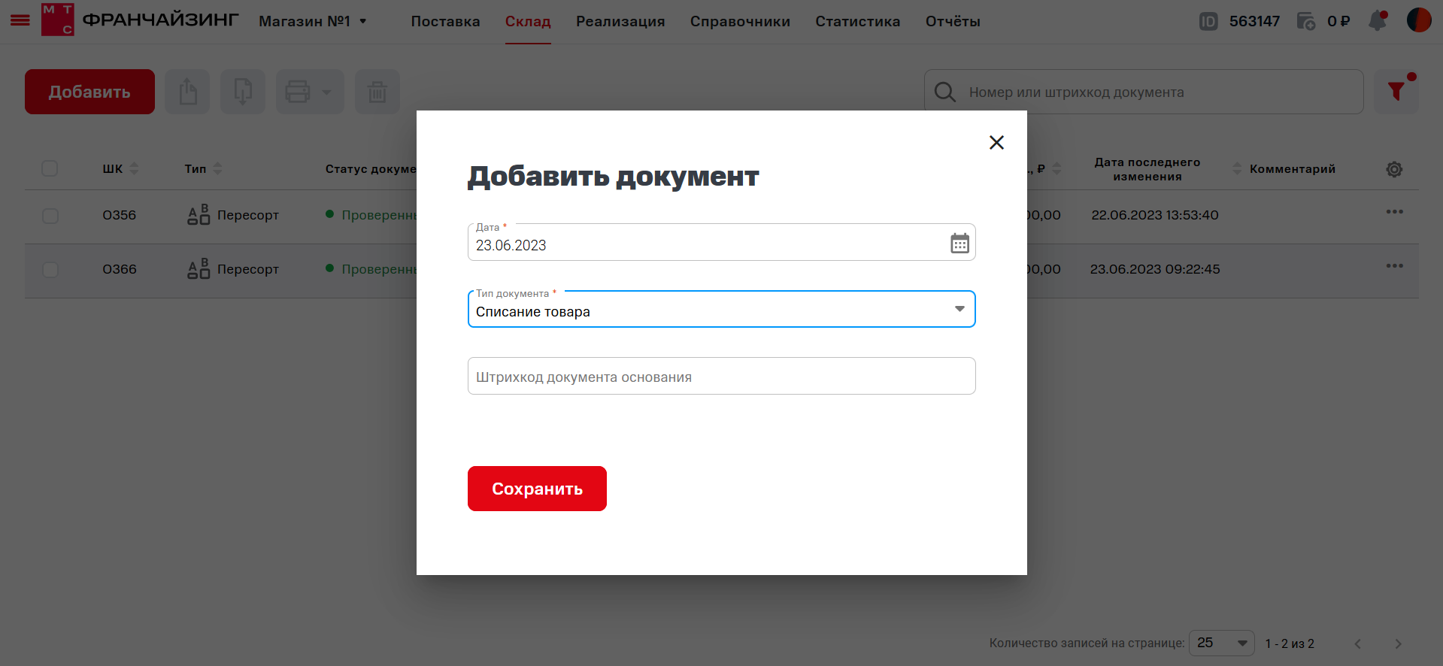1443x666 pixels.
Task: Open the hamburger main menu
Action: 20,20
